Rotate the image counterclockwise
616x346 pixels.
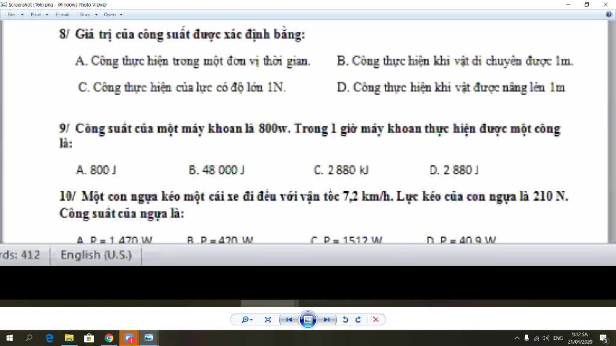[345, 320]
